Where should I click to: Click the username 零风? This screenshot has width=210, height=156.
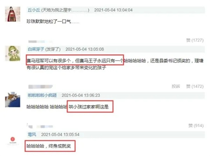[32, 134]
